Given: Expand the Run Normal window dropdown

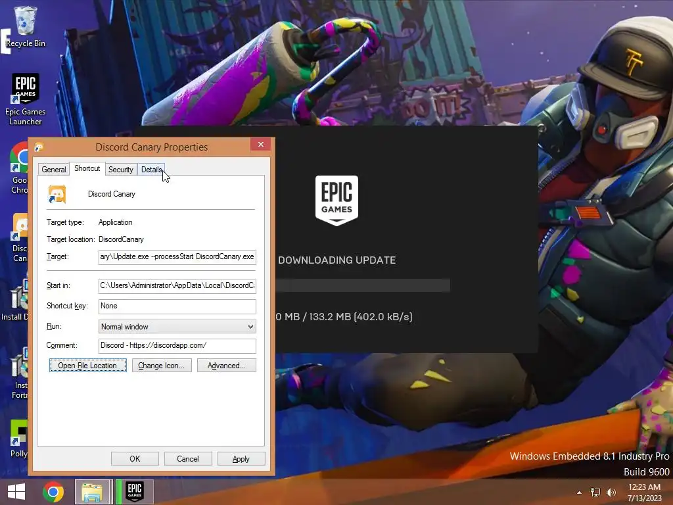Looking at the screenshot, I should pyautogui.click(x=177, y=327).
